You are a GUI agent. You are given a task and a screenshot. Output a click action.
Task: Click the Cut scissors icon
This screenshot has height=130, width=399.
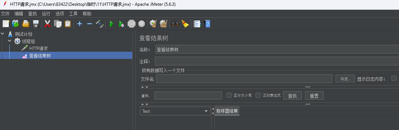point(47,24)
